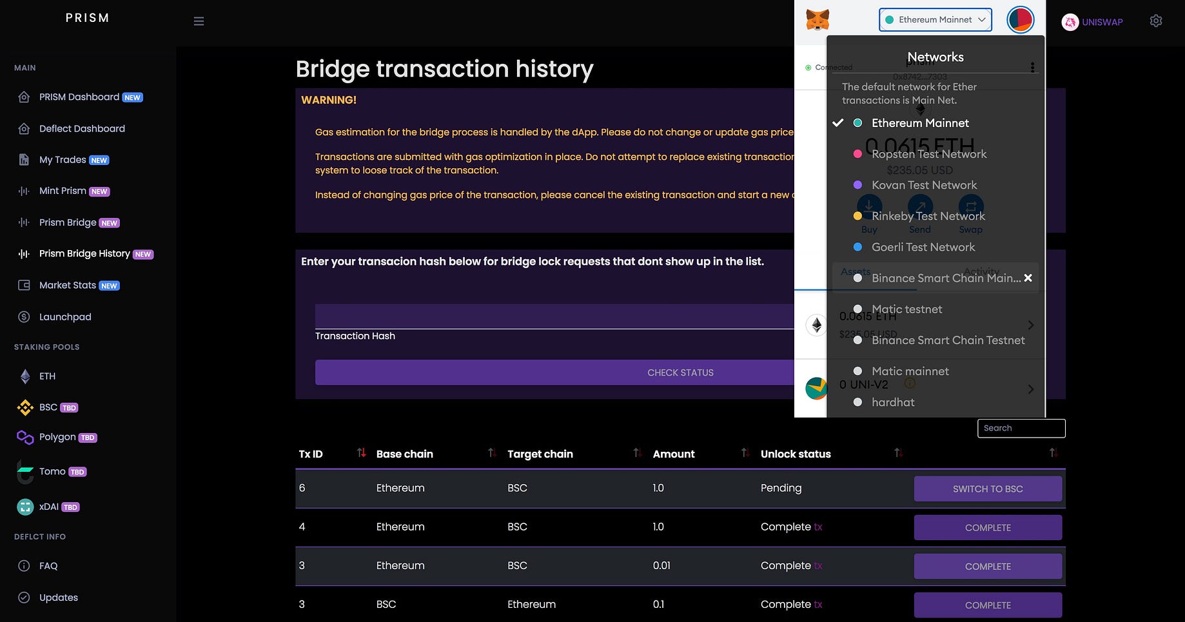Open the MetaMask account avatar
1185x622 pixels.
coord(1020,20)
